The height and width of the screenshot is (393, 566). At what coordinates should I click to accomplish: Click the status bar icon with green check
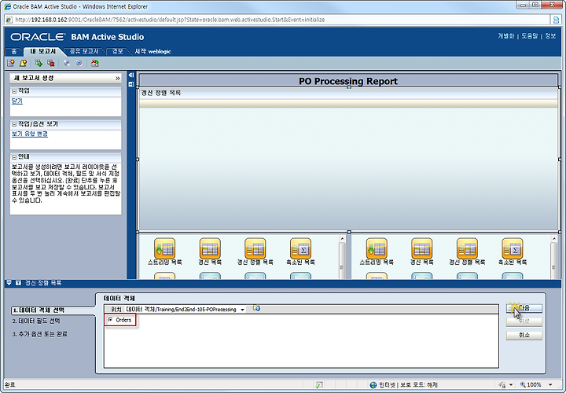(319, 384)
